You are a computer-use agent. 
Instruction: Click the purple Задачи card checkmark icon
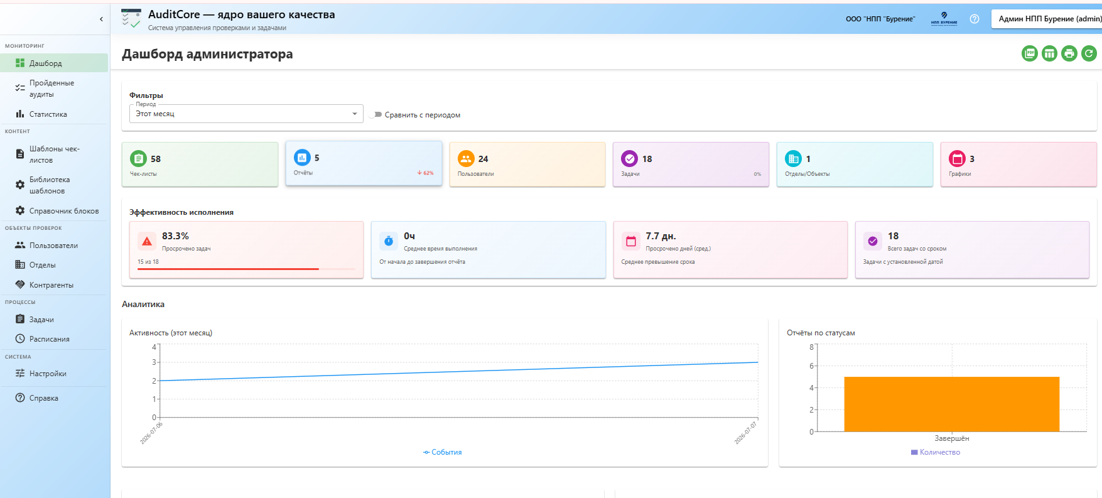pos(629,159)
